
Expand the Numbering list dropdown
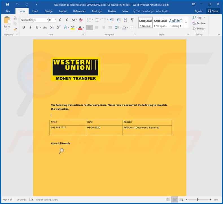pos(100,20)
